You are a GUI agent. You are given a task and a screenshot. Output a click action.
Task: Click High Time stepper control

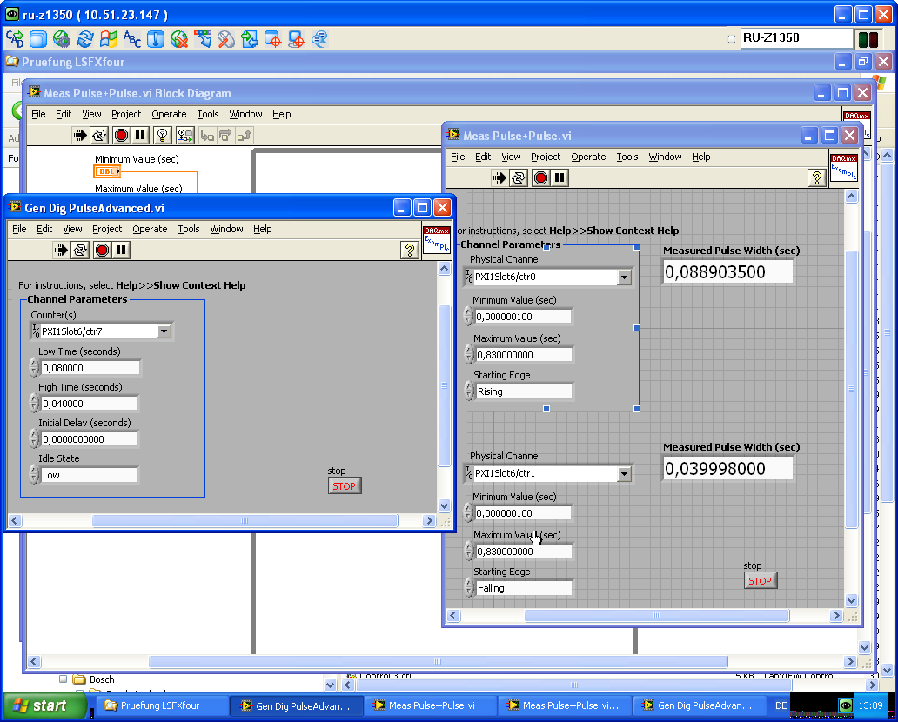point(34,403)
